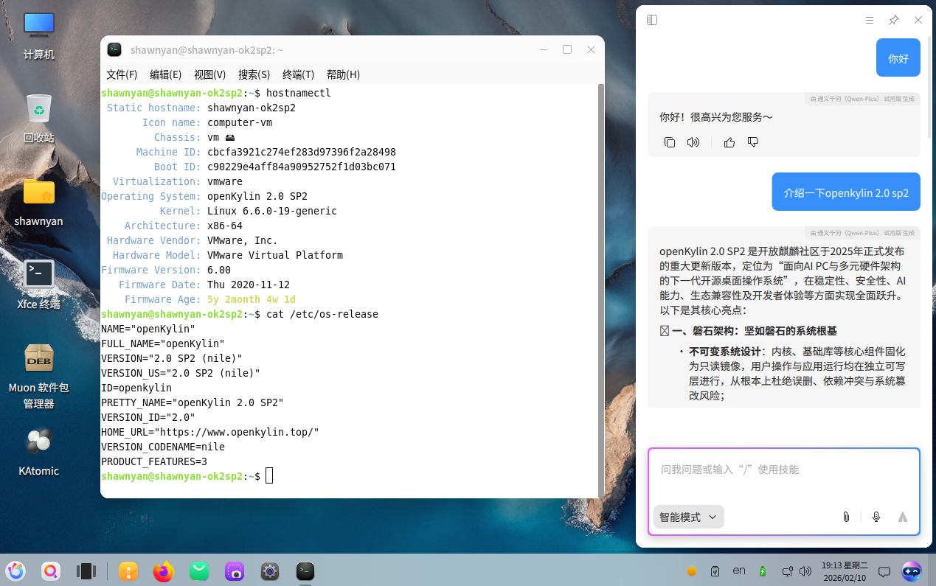Focus the '问我问题或输入' chat input field
This screenshot has height=586, width=936.
784,470
